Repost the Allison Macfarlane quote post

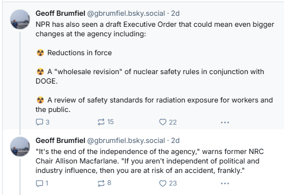click(104, 183)
